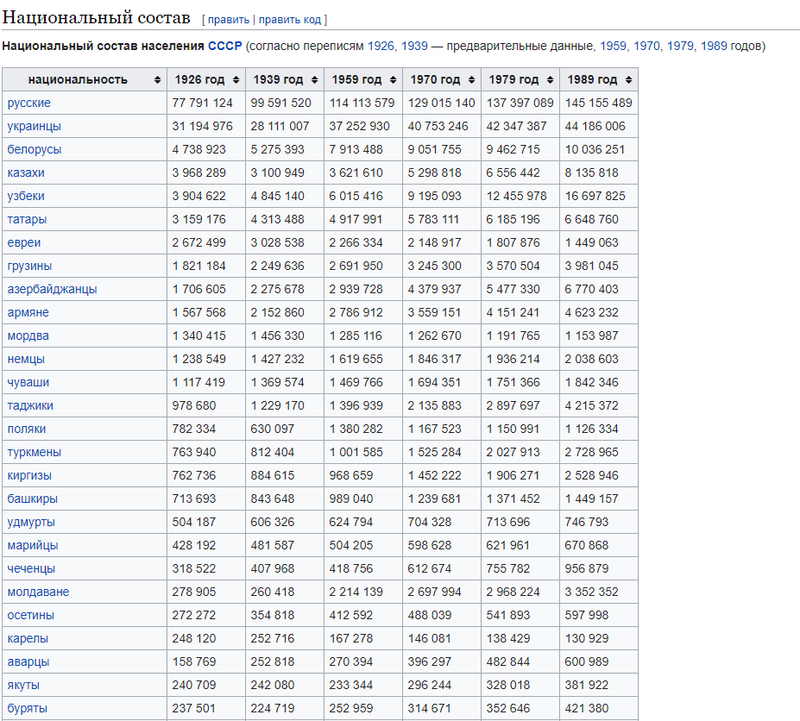
Task: Click русские 1989 population cell 145 155 489
Action: (598, 103)
